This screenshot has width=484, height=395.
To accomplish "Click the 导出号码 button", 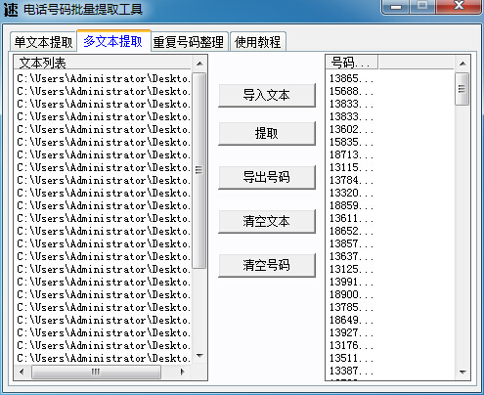I will click(267, 177).
